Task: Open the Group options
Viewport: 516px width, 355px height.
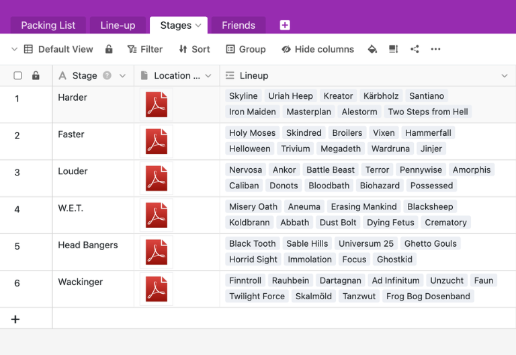Action: point(246,49)
